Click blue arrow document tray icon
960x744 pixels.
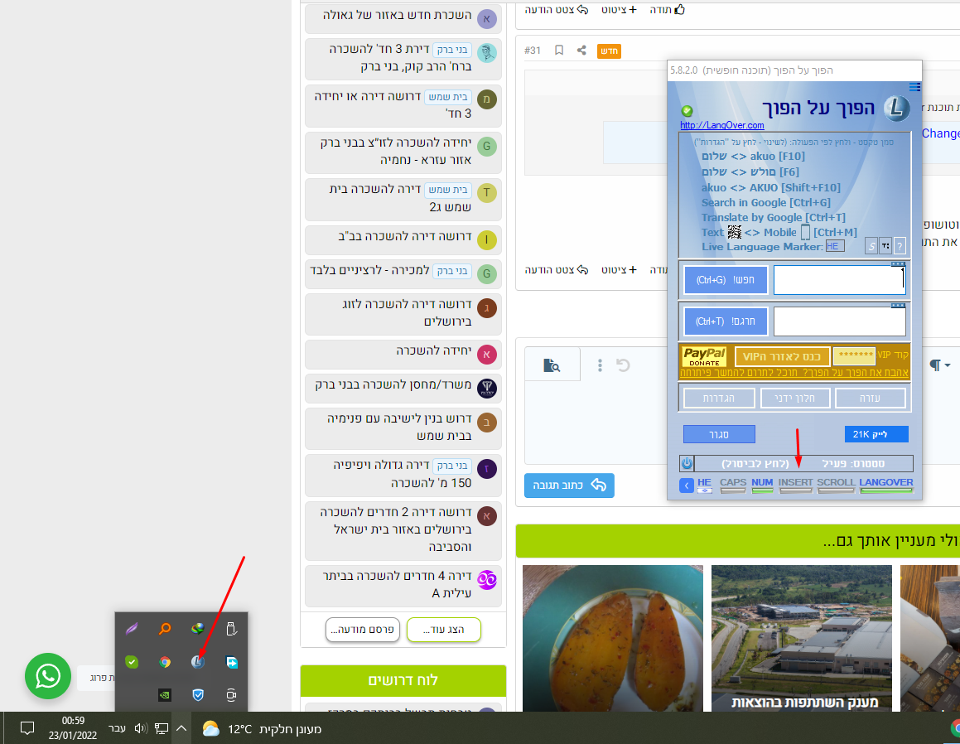point(231,662)
